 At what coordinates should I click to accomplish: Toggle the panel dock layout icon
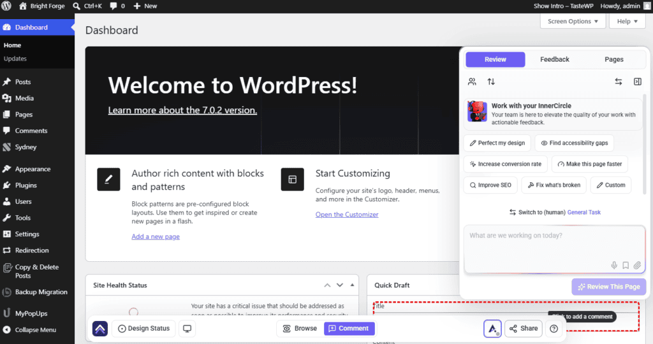click(638, 82)
